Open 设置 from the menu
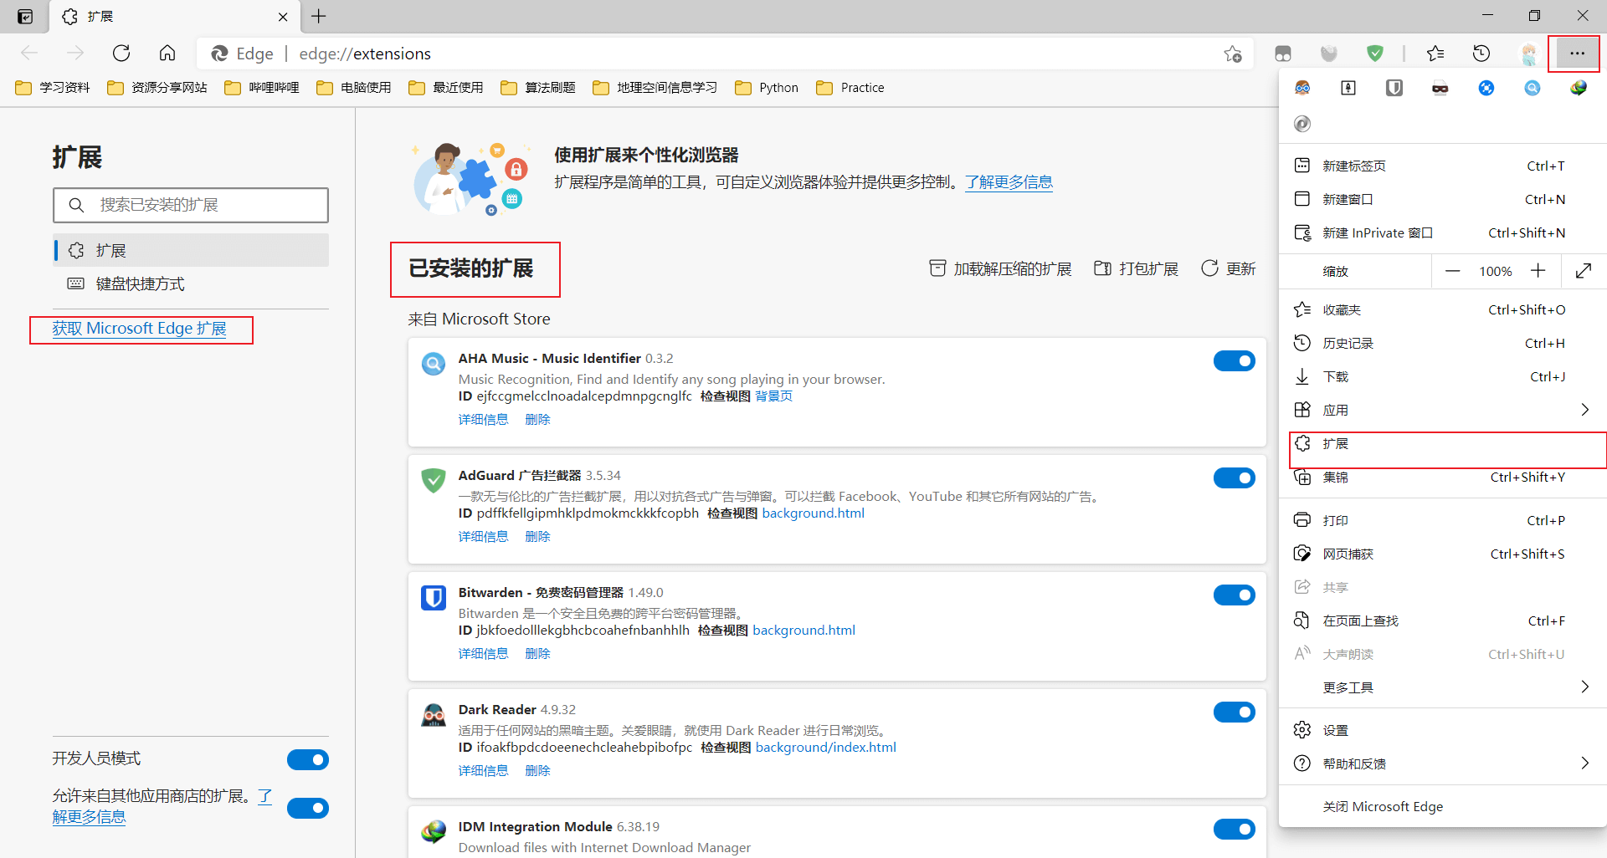 [x=1443, y=730]
